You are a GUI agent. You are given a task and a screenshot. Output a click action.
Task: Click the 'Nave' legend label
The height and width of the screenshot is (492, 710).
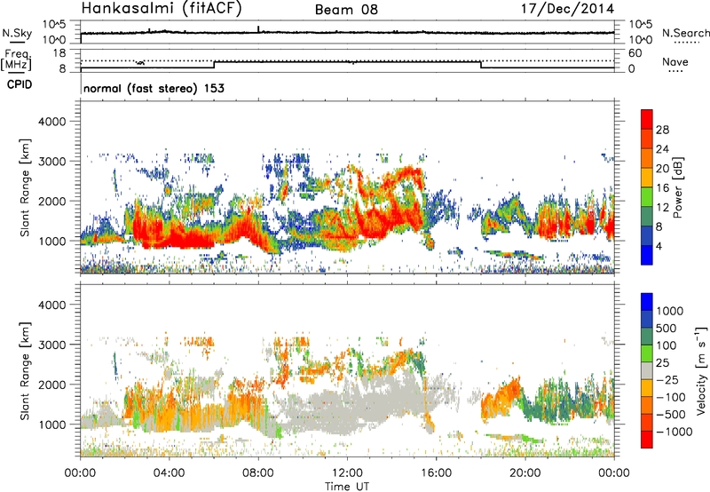(x=675, y=62)
